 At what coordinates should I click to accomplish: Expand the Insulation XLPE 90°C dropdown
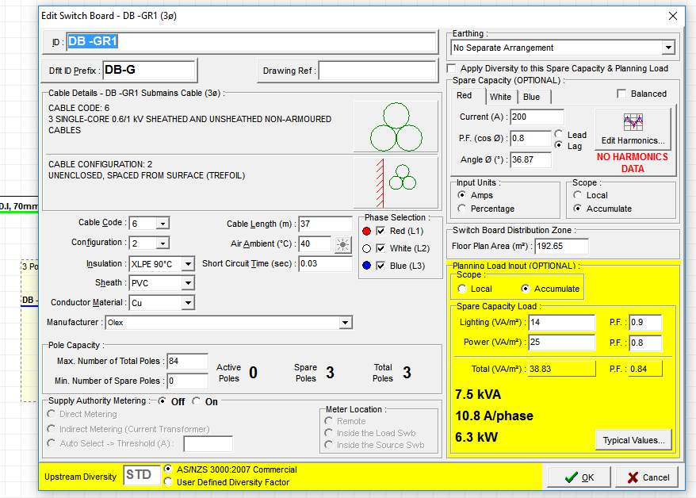click(188, 264)
